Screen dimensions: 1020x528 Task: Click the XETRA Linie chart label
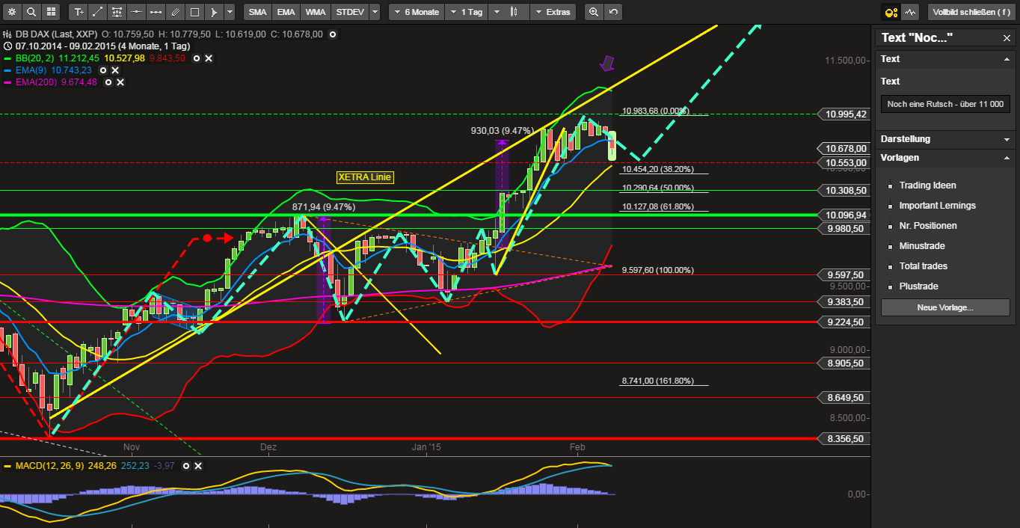364,177
